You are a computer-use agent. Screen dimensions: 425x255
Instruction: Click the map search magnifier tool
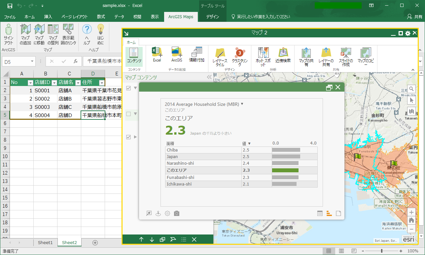pos(411,89)
